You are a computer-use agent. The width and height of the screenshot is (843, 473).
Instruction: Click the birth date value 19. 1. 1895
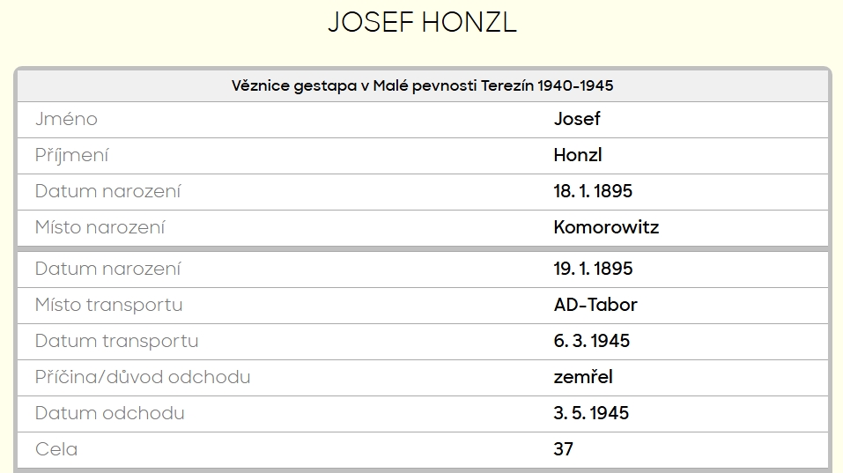pos(593,269)
